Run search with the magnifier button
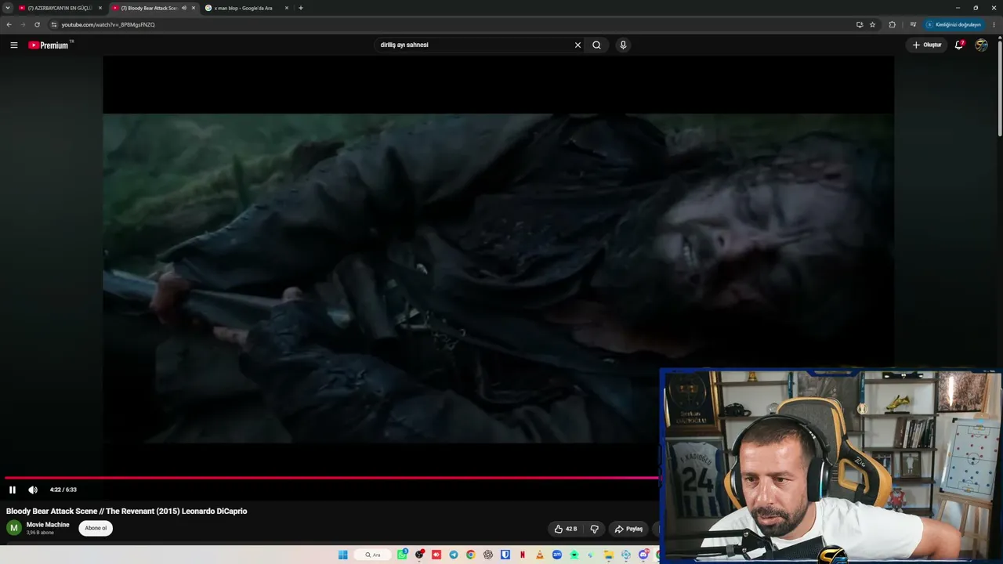The height and width of the screenshot is (564, 1003). pos(596,45)
